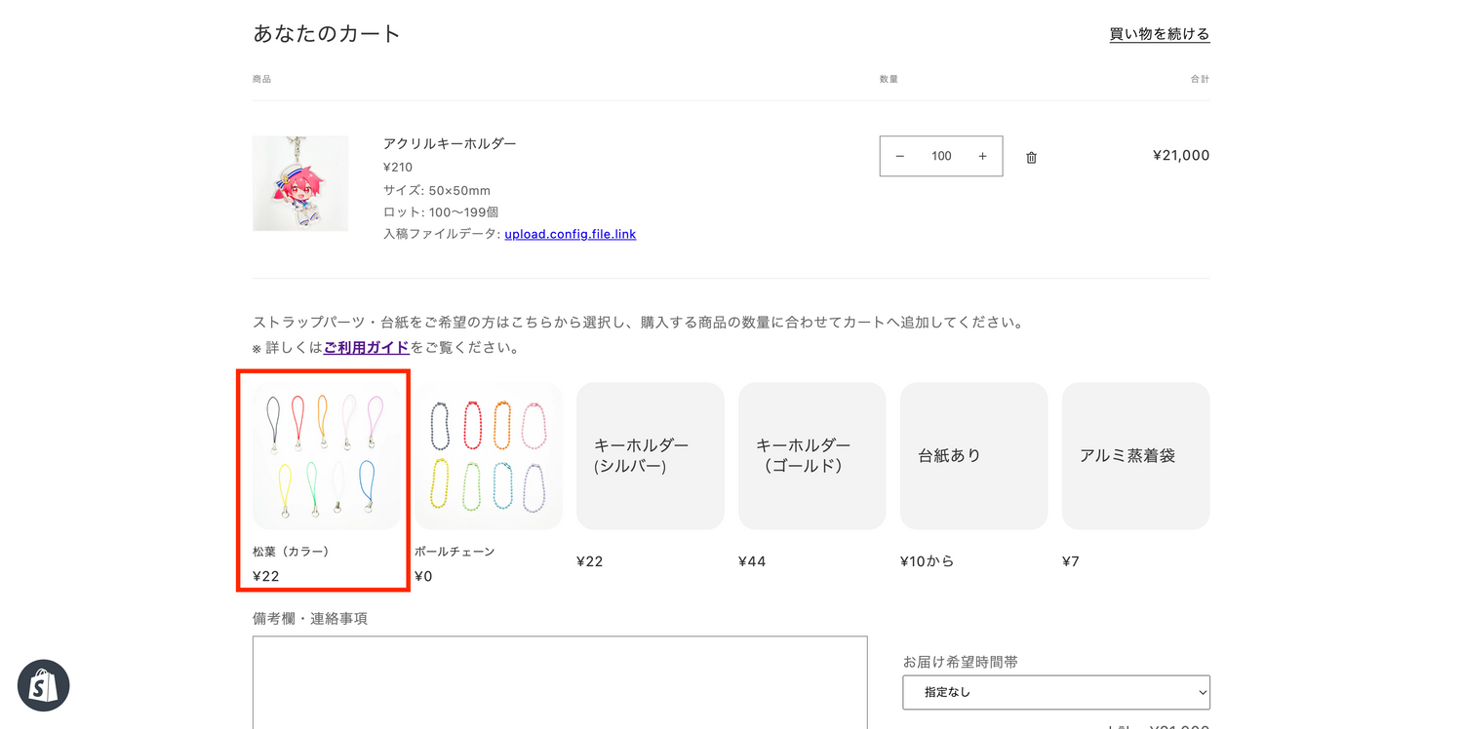Select the キーホルダー(シルバー) option card
This screenshot has height=729, width=1463.
650,455
